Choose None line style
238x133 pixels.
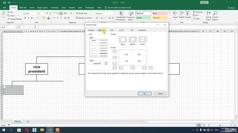click(x=94, y=40)
